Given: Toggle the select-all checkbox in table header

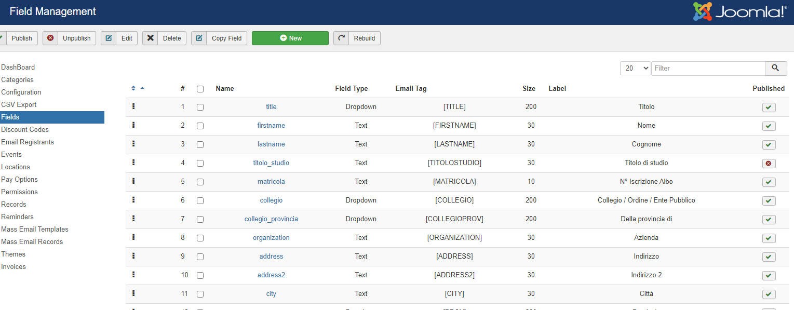Looking at the screenshot, I should point(200,89).
